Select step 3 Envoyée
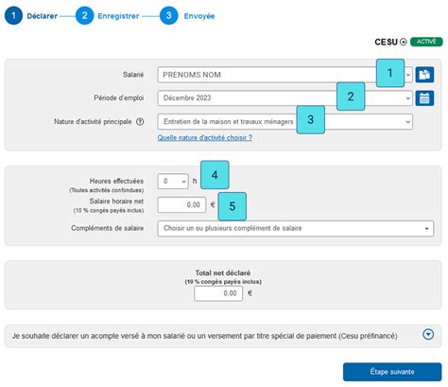Screen dimensions: 448x387 pyautogui.click(x=187, y=16)
